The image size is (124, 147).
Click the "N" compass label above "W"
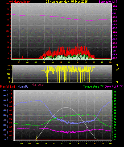(x=117, y=65)
